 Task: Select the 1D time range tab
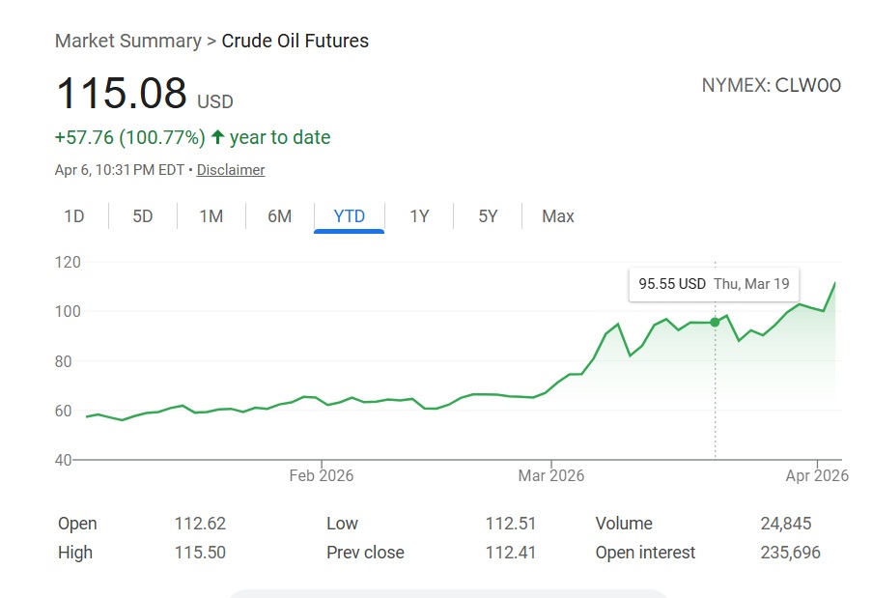[74, 216]
